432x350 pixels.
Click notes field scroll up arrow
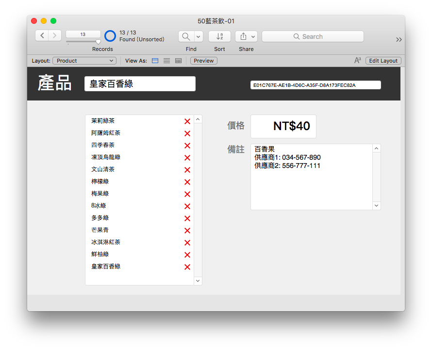377,149
